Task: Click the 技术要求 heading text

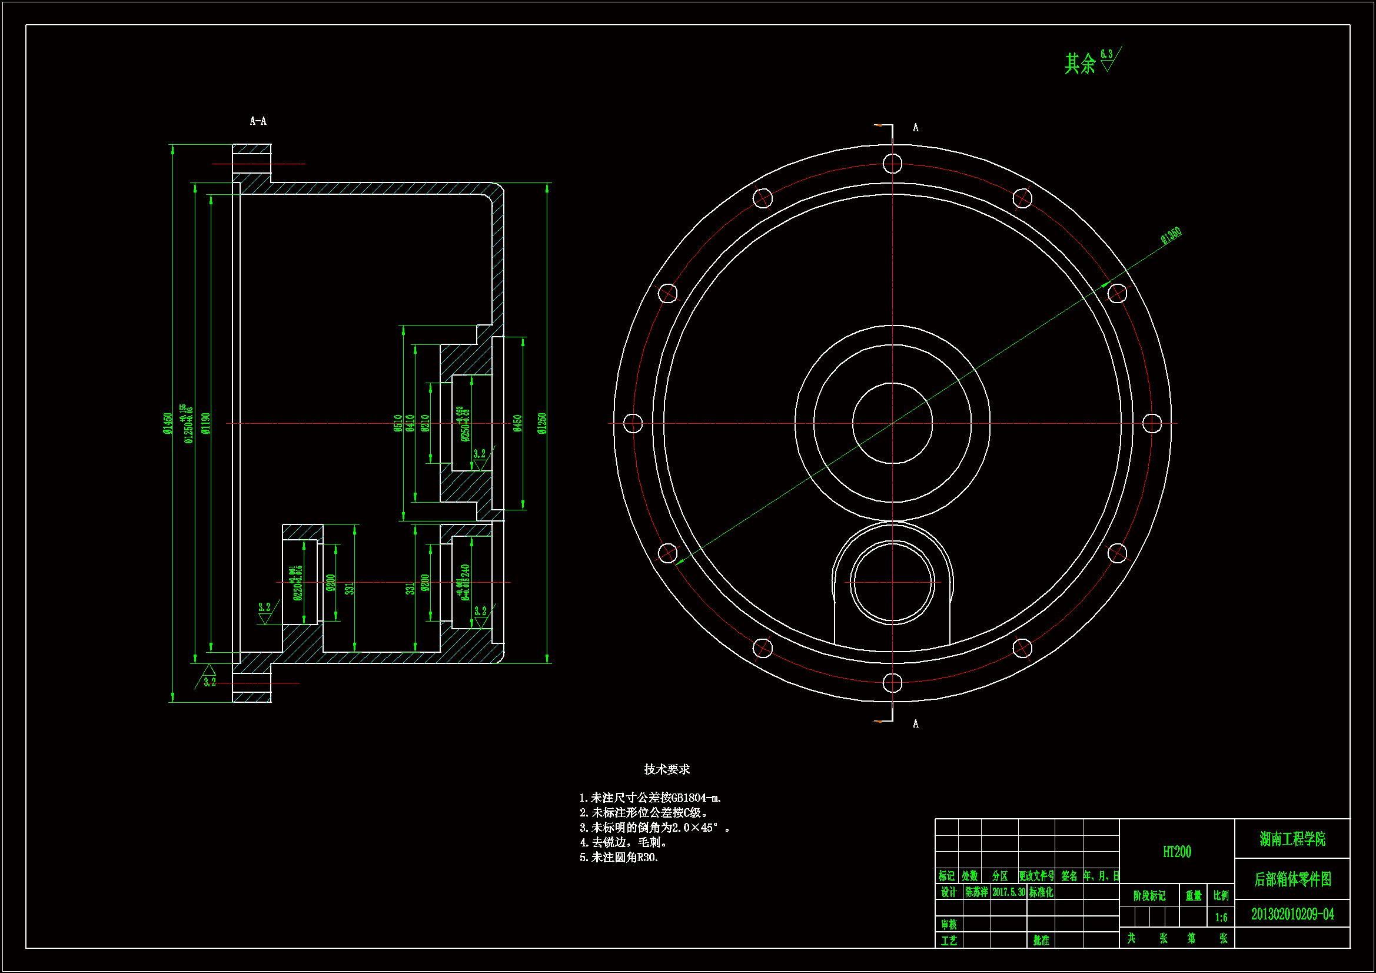Action: pos(666,769)
